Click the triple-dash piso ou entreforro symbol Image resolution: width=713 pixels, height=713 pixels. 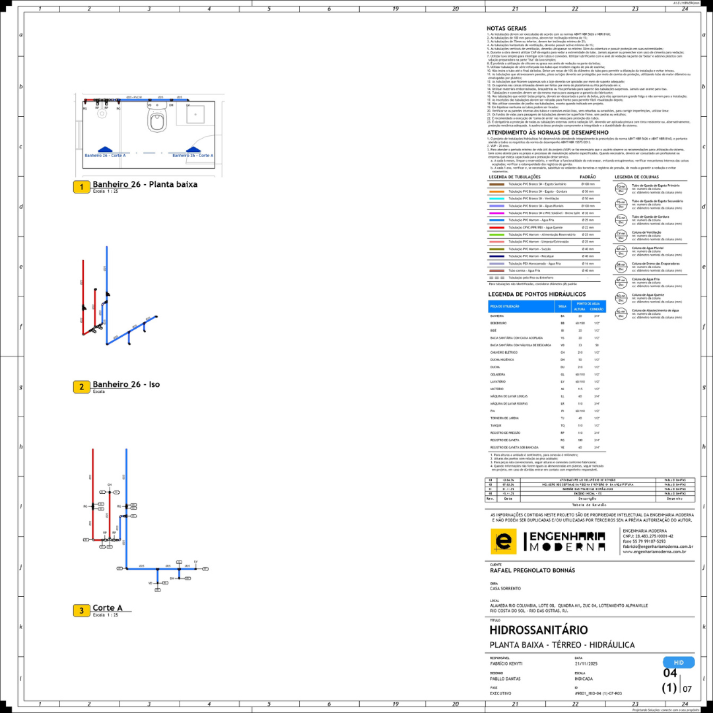click(x=496, y=278)
